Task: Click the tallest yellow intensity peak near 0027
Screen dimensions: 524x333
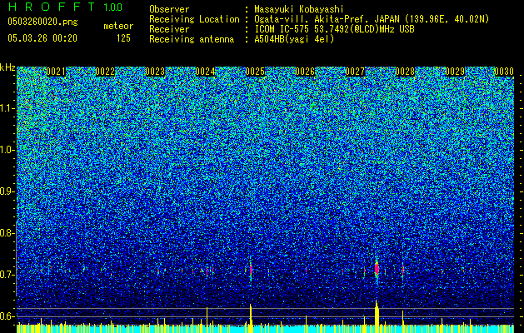Action: (377, 316)
